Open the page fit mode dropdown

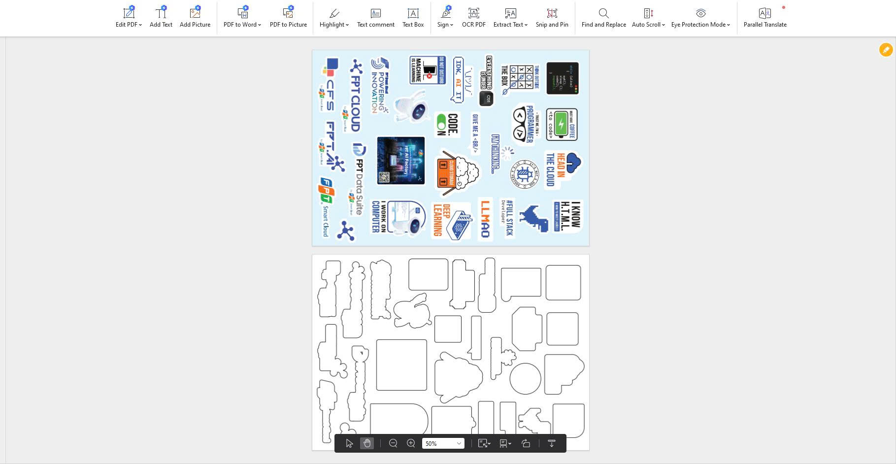click(484, 443)
